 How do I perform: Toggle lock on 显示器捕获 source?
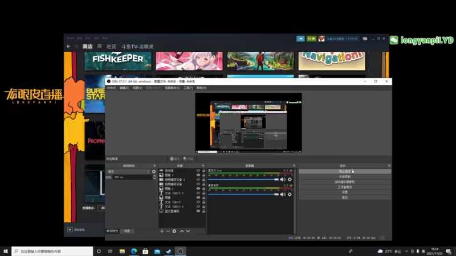coord(204,211)
